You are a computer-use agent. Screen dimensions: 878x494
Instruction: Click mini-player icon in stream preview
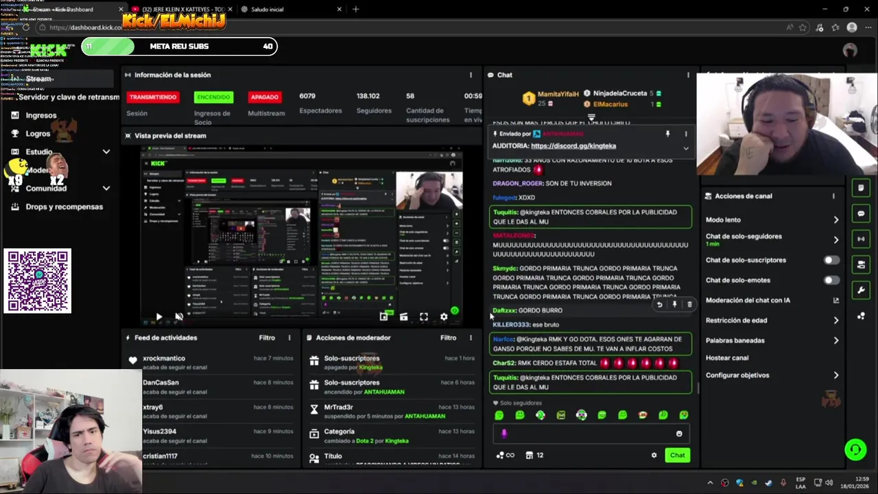tap(383, 316)
